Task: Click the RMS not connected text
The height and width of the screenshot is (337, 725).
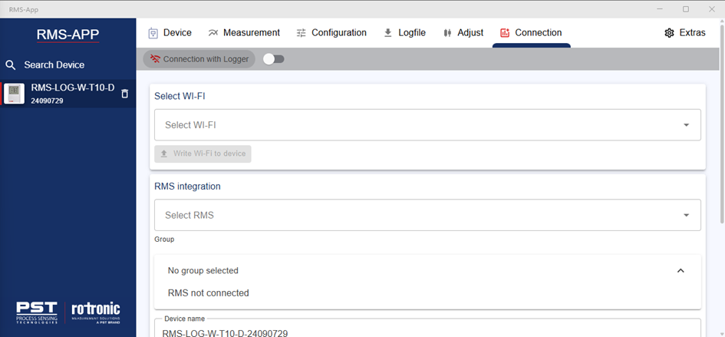Action: point(208,293)
